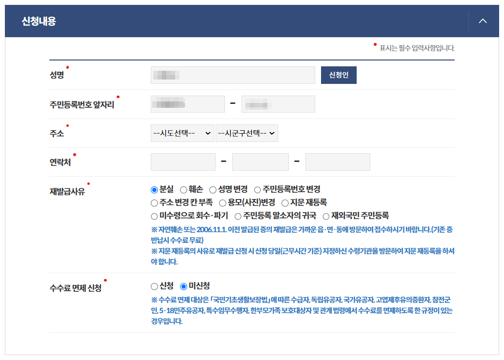The image size is (504, 360).
Task: Open the 시군구선택 dropdown
Action: [x=247, y=133]
